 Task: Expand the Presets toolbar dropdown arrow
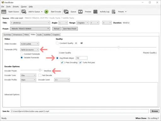[126, 12]
